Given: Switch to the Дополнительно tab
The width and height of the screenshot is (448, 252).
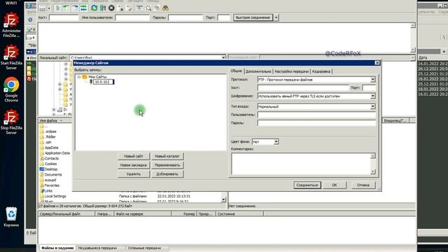Looking at the screenshot, I should point(258,71).
